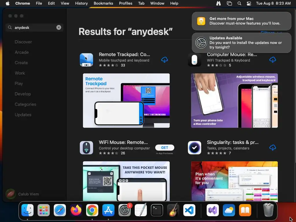Open the Updates section
The height and width of the screenshot is (222, 296).
coord(23,114)
